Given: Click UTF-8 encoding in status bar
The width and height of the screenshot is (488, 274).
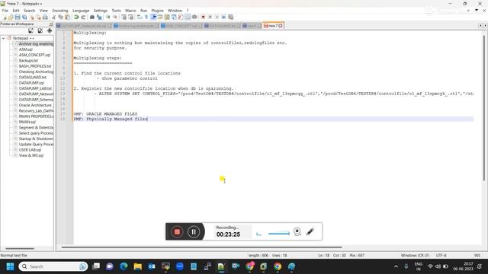Looking at the screenshot, I should click(441, 256).
